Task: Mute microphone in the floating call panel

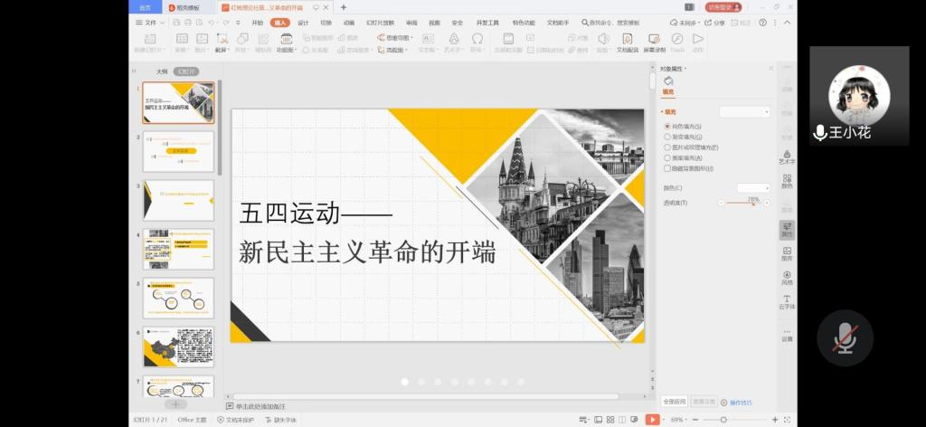Action: 845,337
